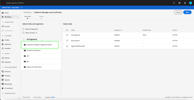The image size is (194, 100).
Task: Click the Workflows breadcrumb link
Action: point(27,12)
